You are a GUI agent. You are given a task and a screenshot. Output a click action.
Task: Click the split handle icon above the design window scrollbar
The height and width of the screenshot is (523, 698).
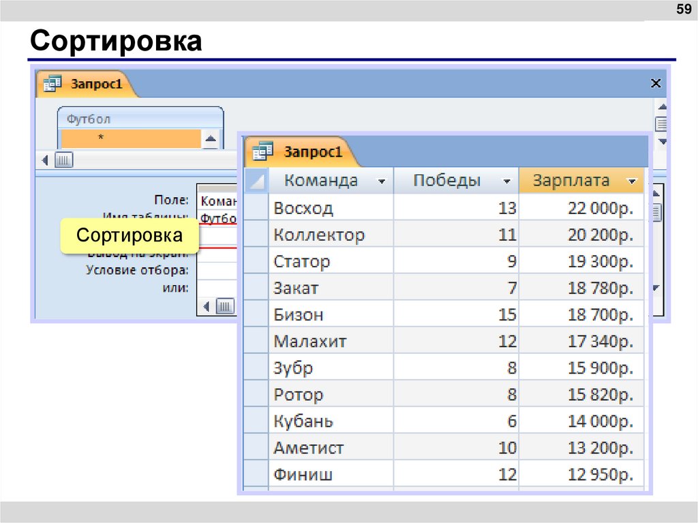pos(661,123)
